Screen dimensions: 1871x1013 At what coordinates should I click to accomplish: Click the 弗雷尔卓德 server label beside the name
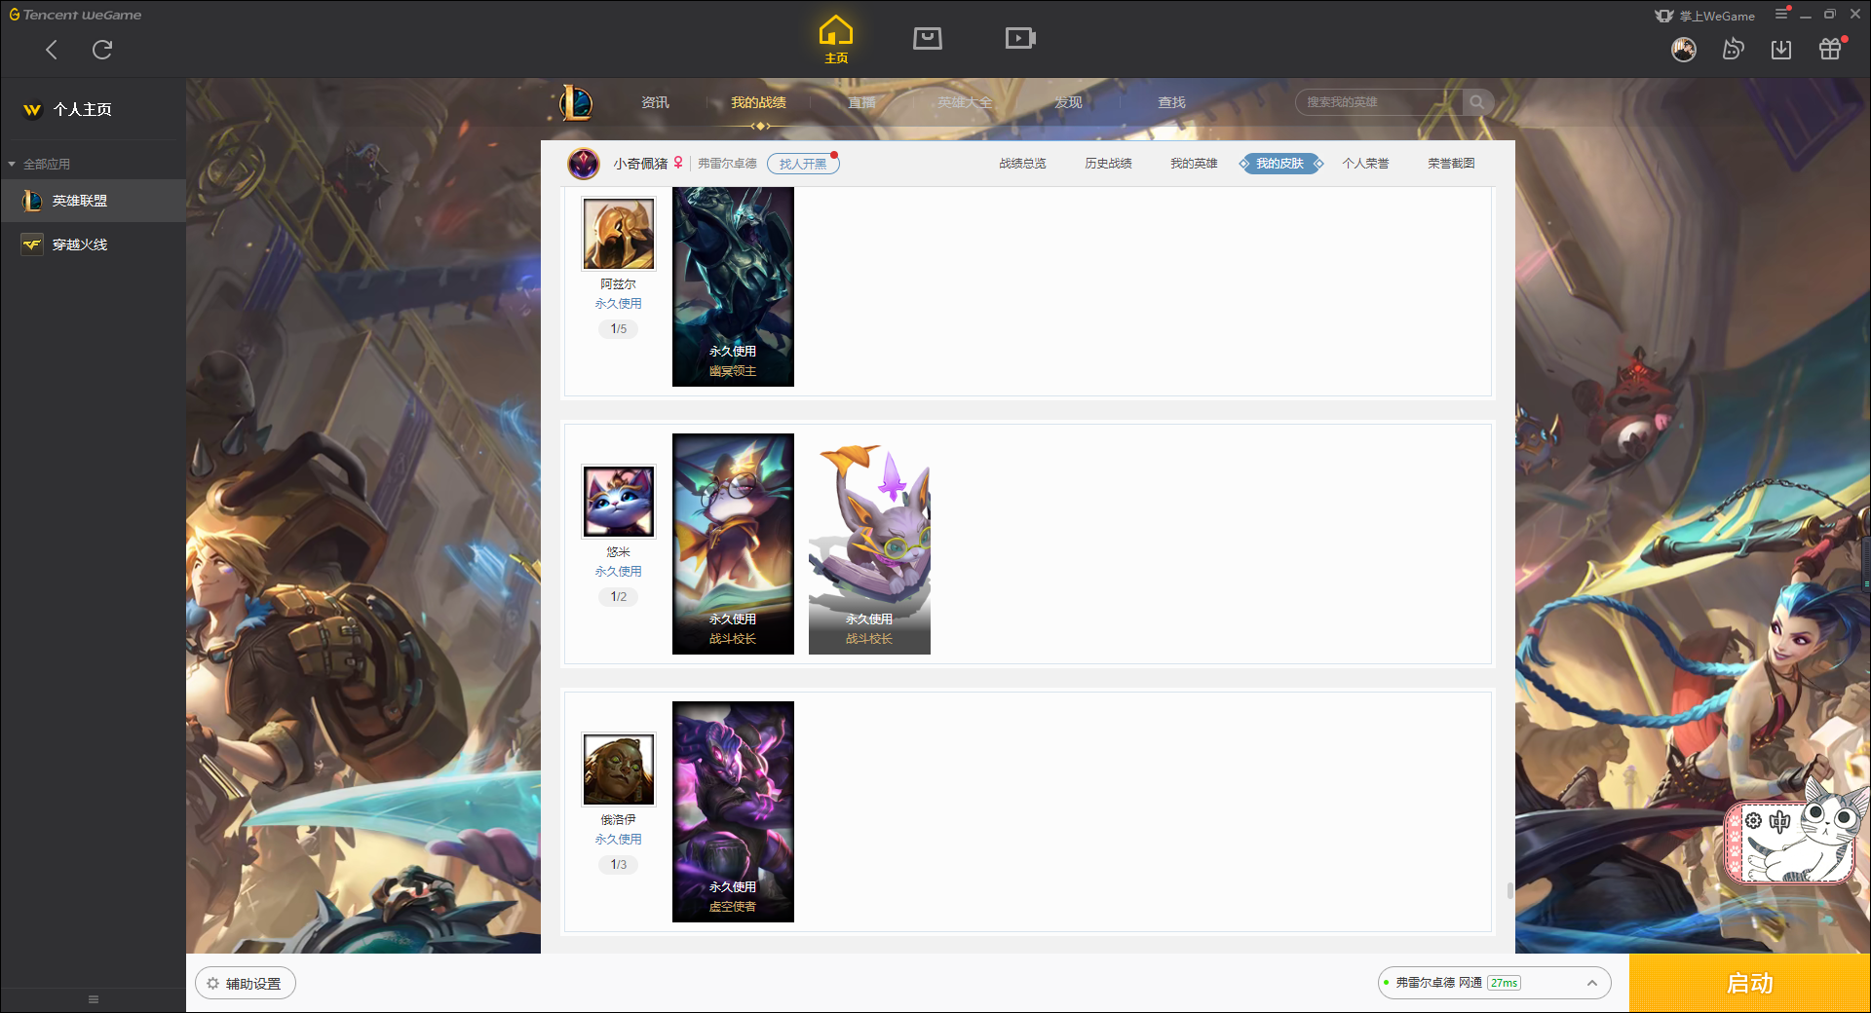click(x=727, y=164)
